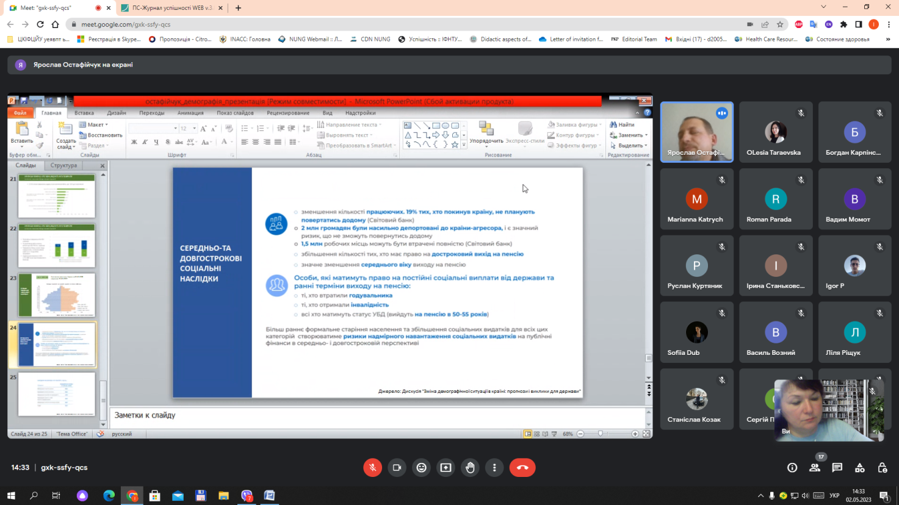Screen dimensions: 899x505
Task: Toggle the camera on or off
Action: (x=397, y=468)
